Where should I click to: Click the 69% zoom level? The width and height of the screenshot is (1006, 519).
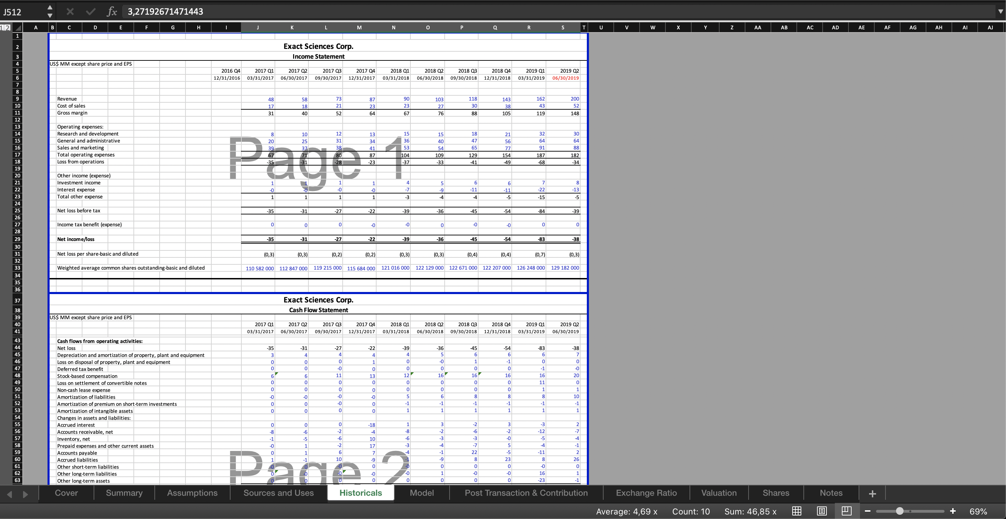pyautogui.click(x=978, y=511)
